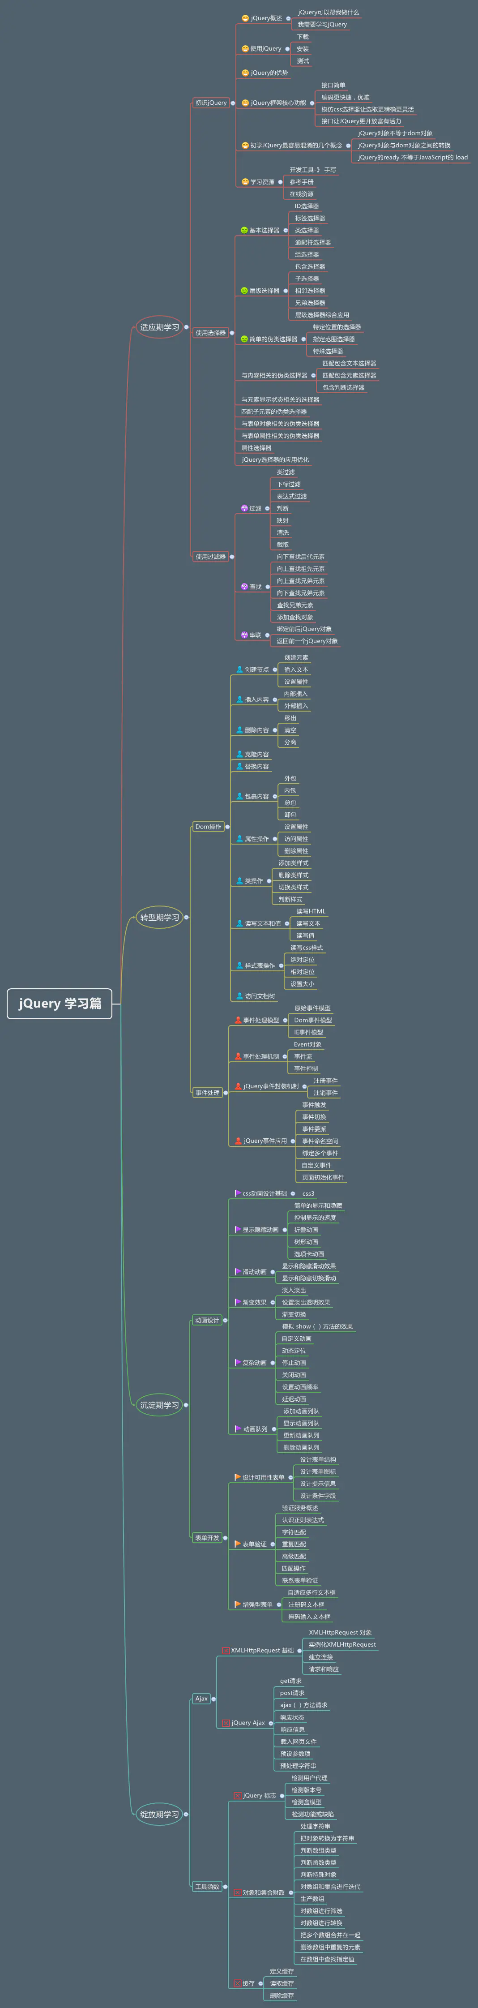
Task: Click the leaf jQuery对象与dom对象之间的转换
Action: pyautogui.click(x=404, y=145)
